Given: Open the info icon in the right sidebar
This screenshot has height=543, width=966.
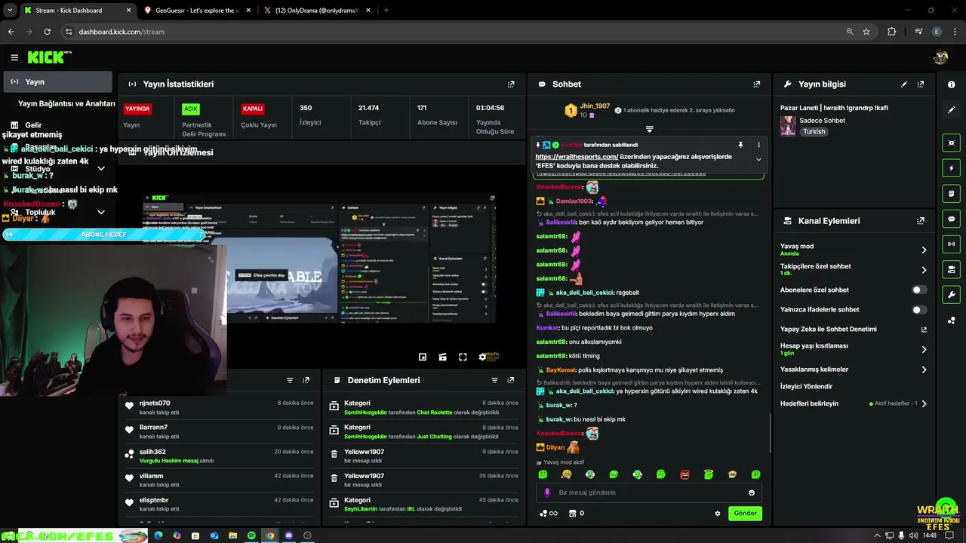Looking at the screenshot, I should (952, 84).
